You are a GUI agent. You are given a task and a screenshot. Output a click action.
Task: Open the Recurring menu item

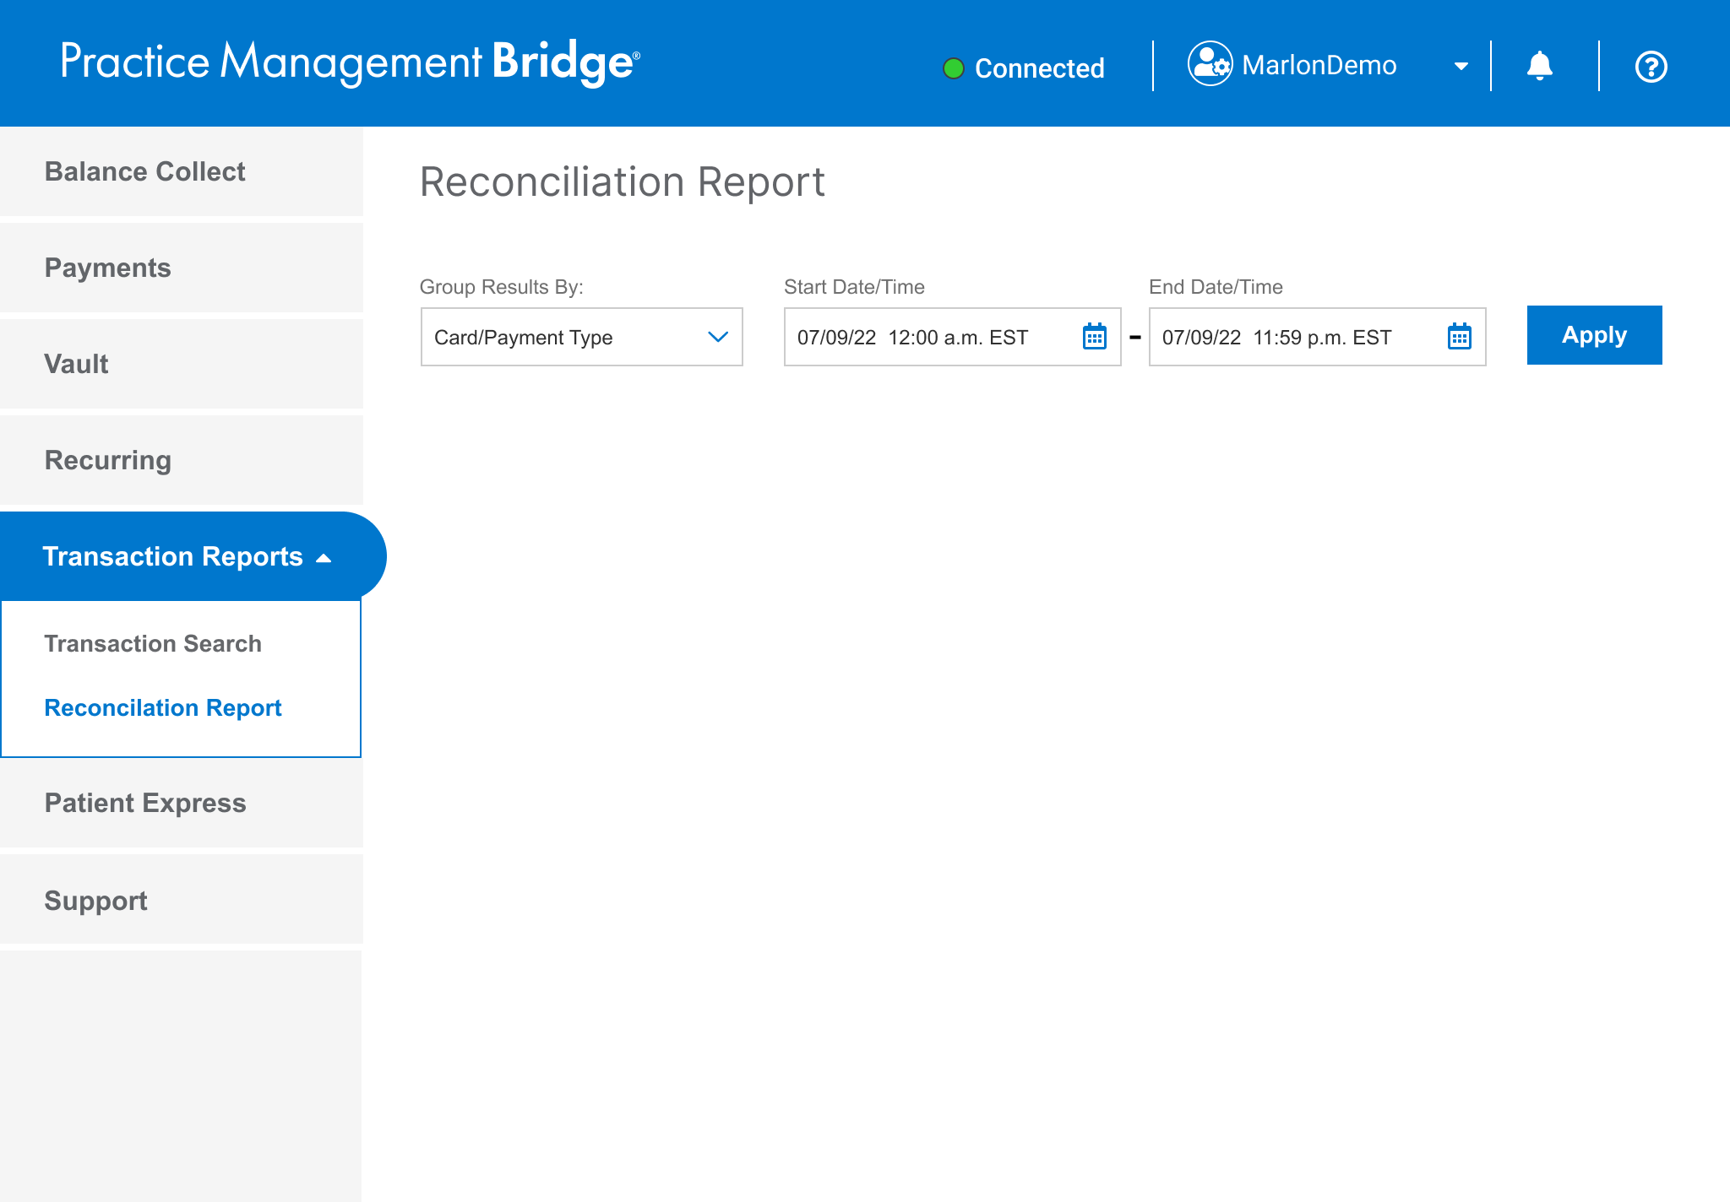tap(107, 460)
